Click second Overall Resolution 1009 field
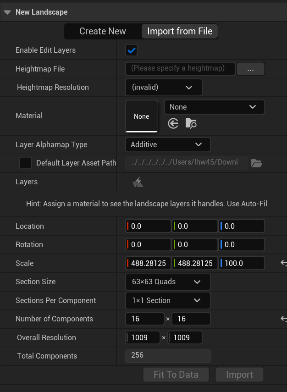 pos(185,337)
